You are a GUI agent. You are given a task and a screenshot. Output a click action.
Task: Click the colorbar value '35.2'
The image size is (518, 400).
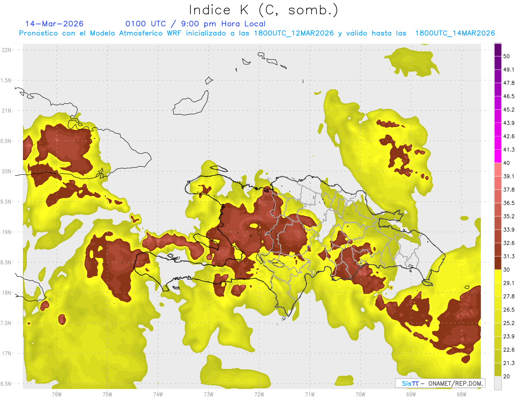tap(509, 216)
